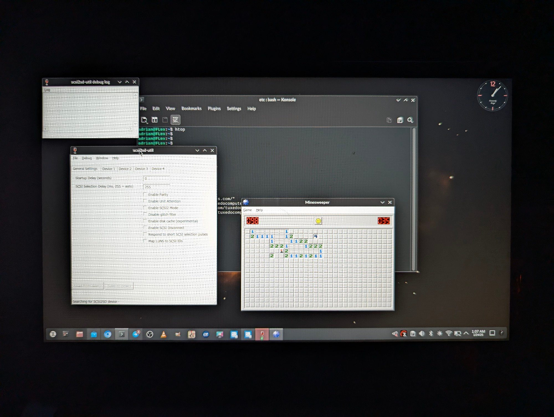This screenshot has width=554, height=417.
Task: Open the Game menu in Minesweeper
Action: (247, 210)
